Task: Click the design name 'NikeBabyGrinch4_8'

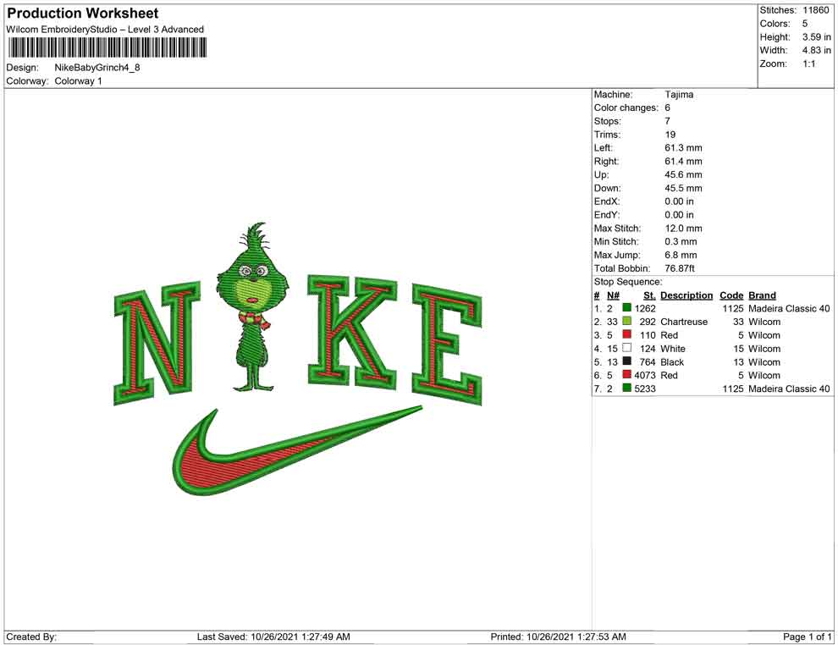Action: coord(97,68)
